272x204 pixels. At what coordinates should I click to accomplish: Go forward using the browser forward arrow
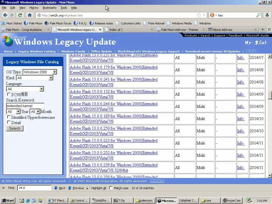pos(12,15)
